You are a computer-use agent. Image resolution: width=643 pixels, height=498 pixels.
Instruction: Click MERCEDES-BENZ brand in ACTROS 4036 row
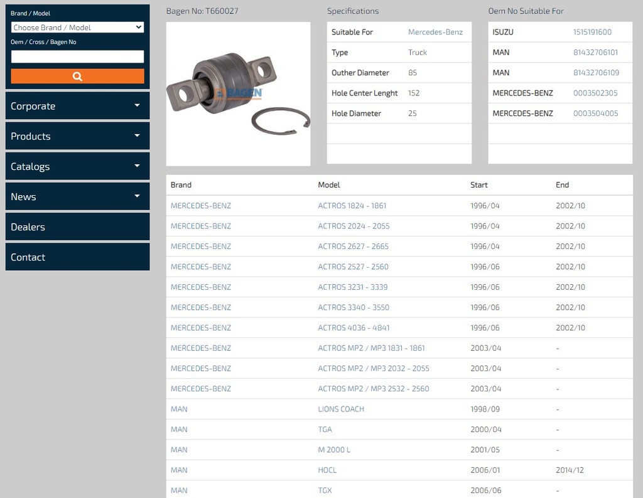[200, 327]
